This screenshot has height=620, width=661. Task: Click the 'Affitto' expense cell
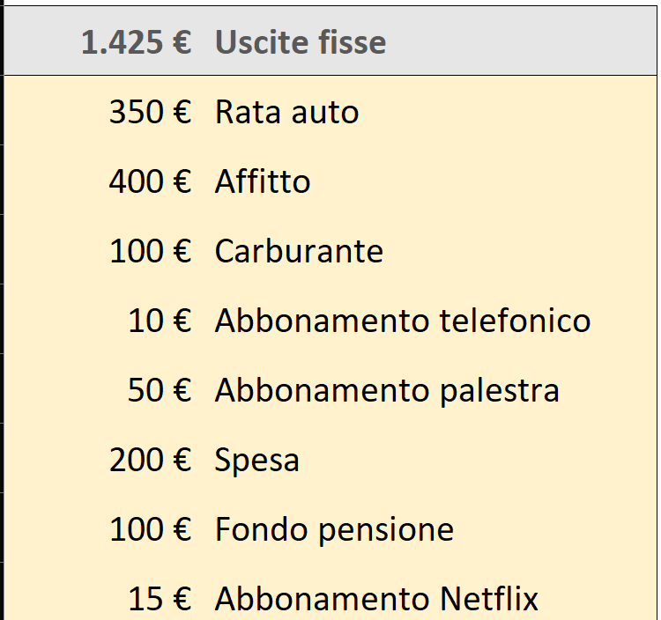click(263, 181)
